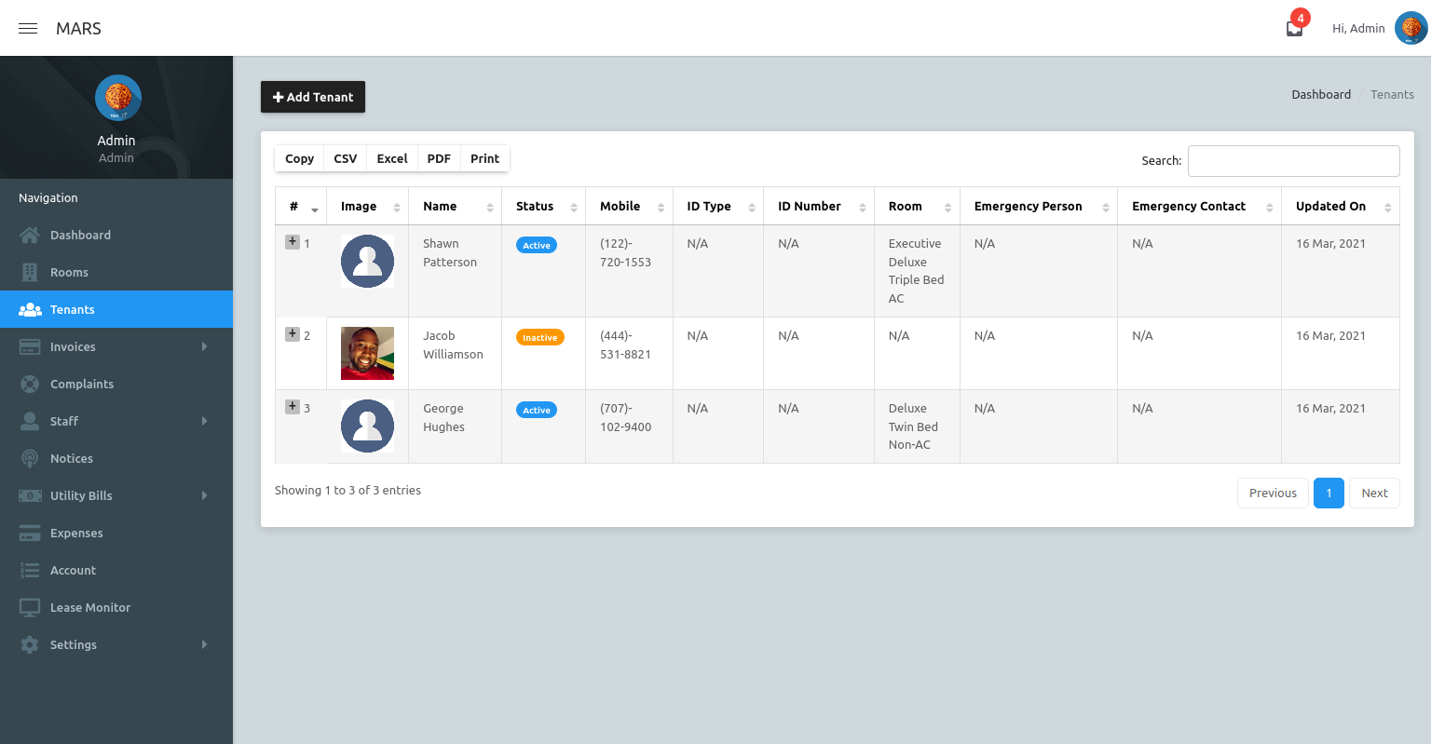Open the Account list icon
1431x744 pixels.
[x=32, y=570]
